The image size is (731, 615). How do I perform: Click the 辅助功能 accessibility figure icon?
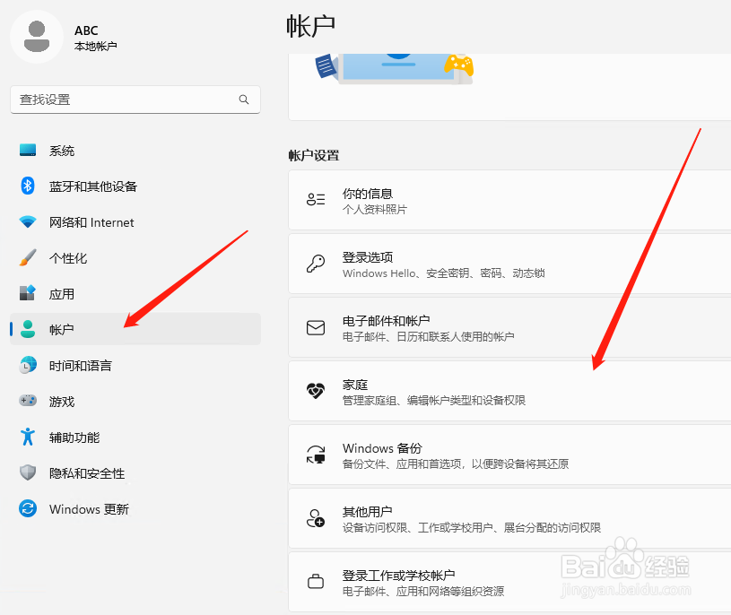coord(28,437)
